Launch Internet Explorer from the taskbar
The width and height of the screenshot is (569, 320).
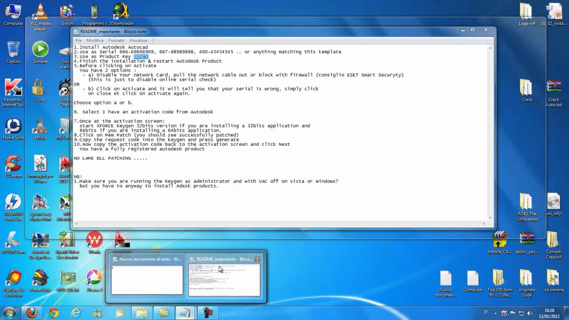click(x=76, y=313)
